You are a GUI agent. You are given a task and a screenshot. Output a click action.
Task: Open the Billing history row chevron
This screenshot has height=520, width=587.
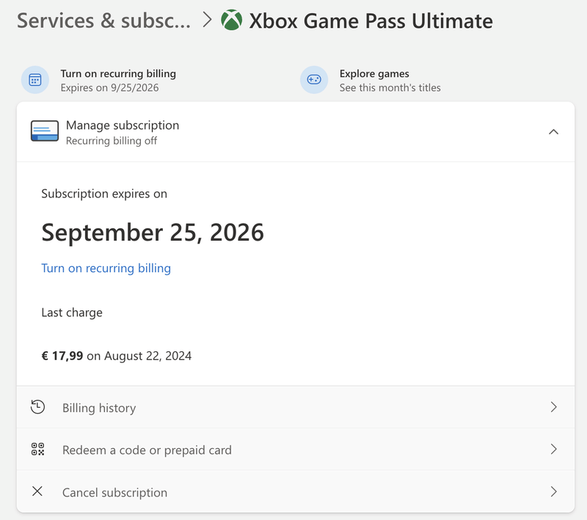[x=553, y=407]
